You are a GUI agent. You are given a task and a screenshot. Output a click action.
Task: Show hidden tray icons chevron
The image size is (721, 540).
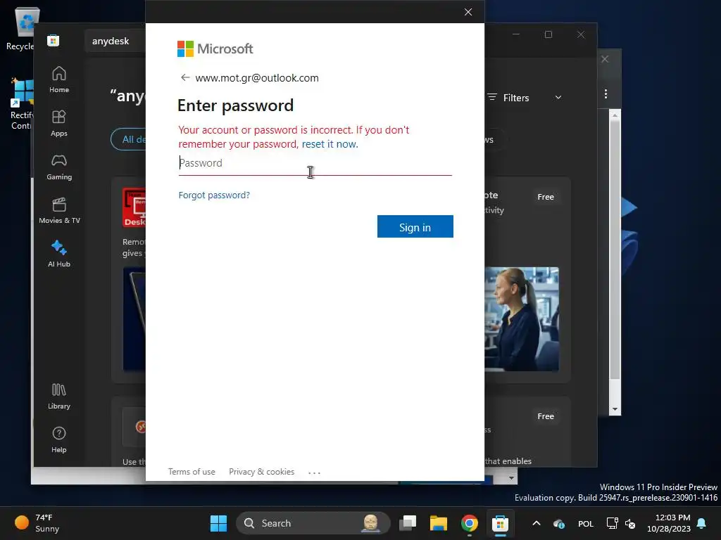pyautogui.click(x=536, y=523)
